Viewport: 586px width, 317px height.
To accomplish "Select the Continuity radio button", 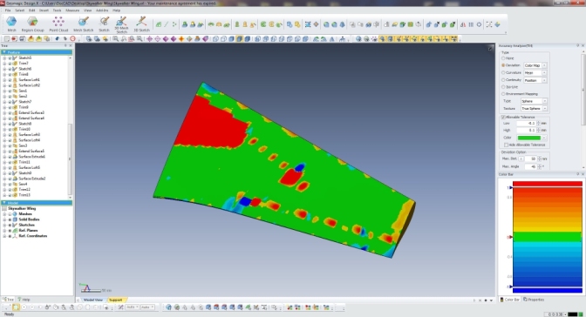I will (x=503, y=80).
